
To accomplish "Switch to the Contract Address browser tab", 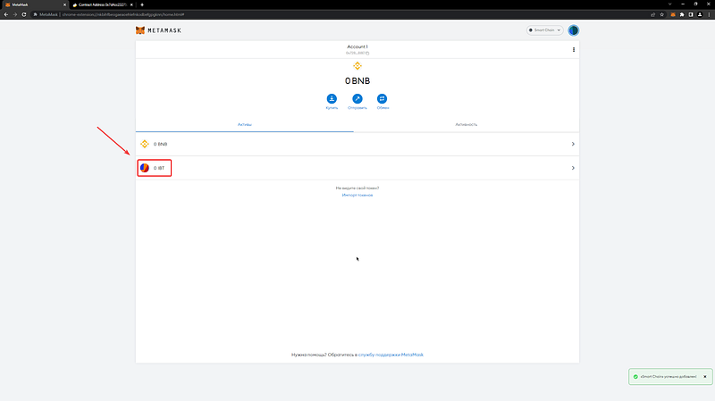I will pyautogui.click(x=102, y=4).
